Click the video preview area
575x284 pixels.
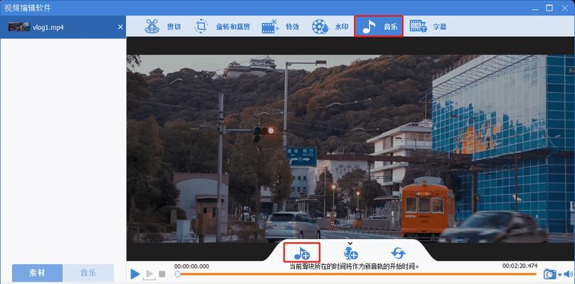[350, 148]
